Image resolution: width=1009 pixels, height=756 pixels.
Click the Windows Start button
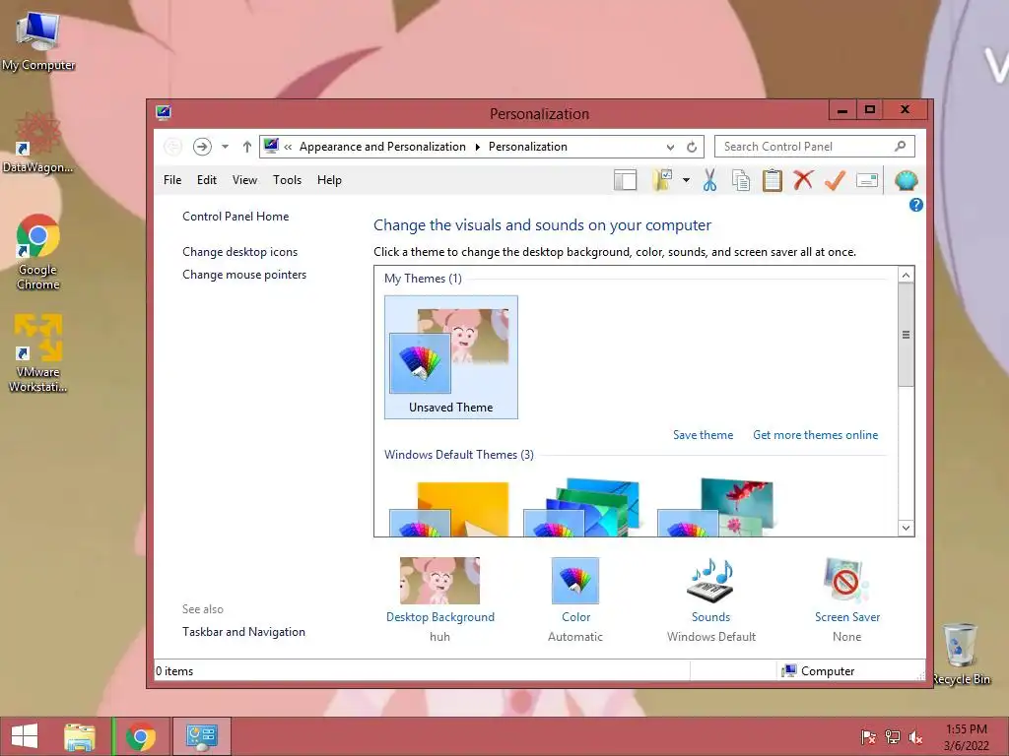25,736
